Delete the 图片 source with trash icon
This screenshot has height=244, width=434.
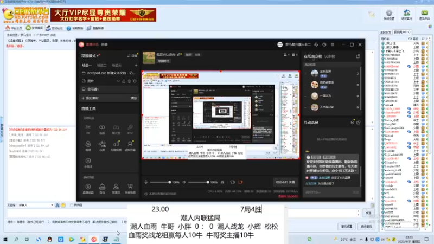pyautogui.click(x=129, y=81)
